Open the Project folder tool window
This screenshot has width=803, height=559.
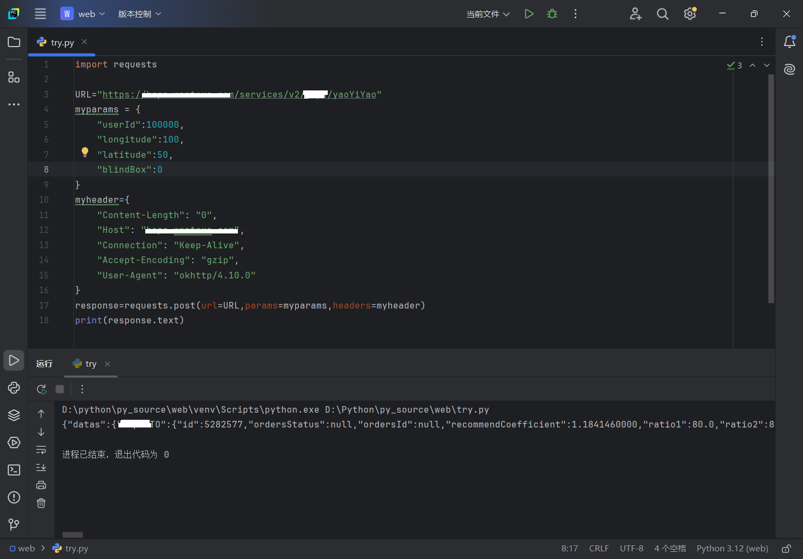coord(14,42)
